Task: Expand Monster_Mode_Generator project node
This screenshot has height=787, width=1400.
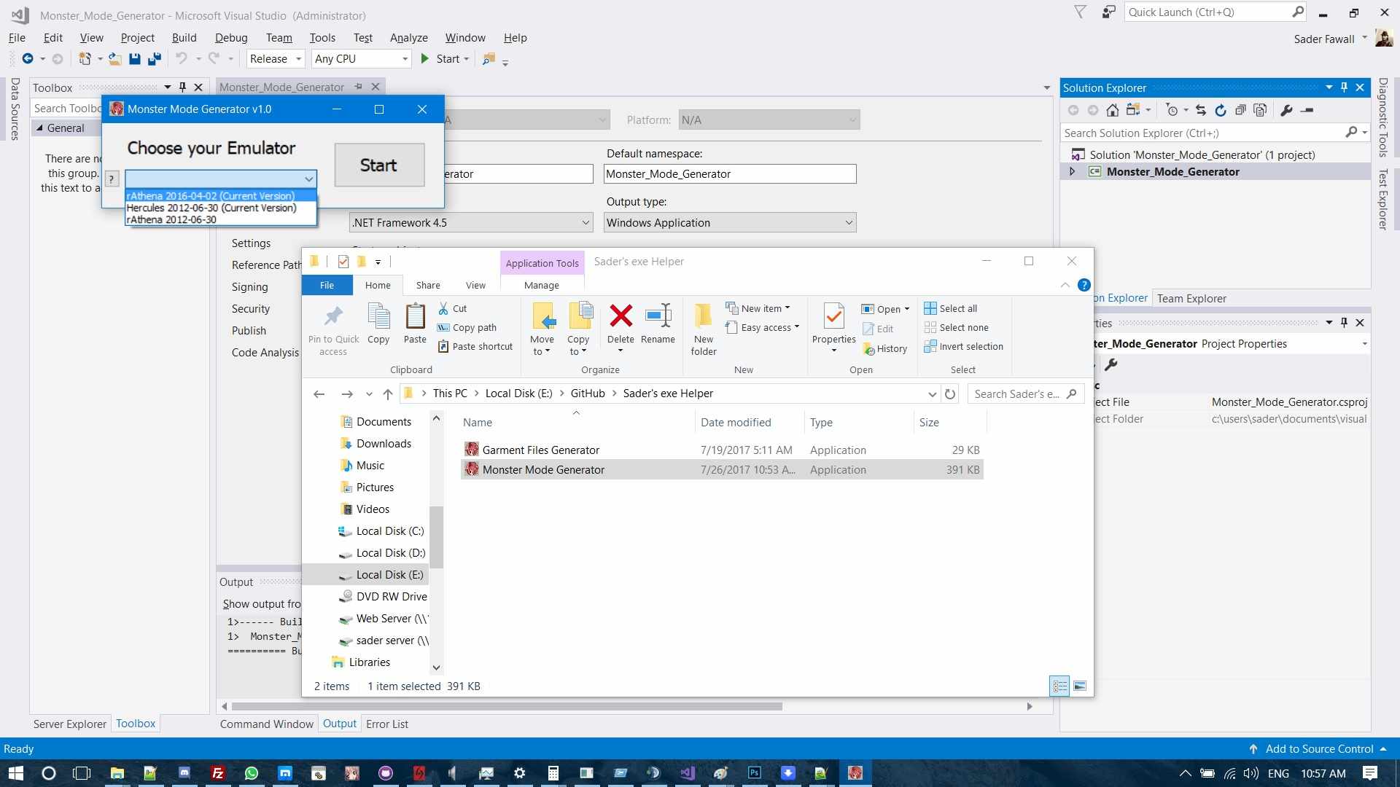Action: click(1072, 172)
